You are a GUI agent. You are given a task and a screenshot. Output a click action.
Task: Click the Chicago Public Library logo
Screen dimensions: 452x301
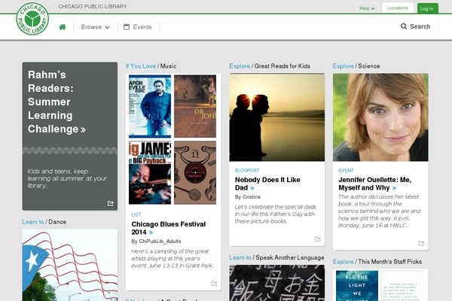(32, 19)
